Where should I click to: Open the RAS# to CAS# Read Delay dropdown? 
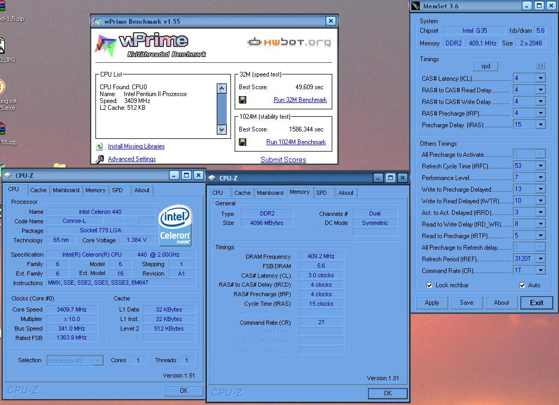coord(541,90)
